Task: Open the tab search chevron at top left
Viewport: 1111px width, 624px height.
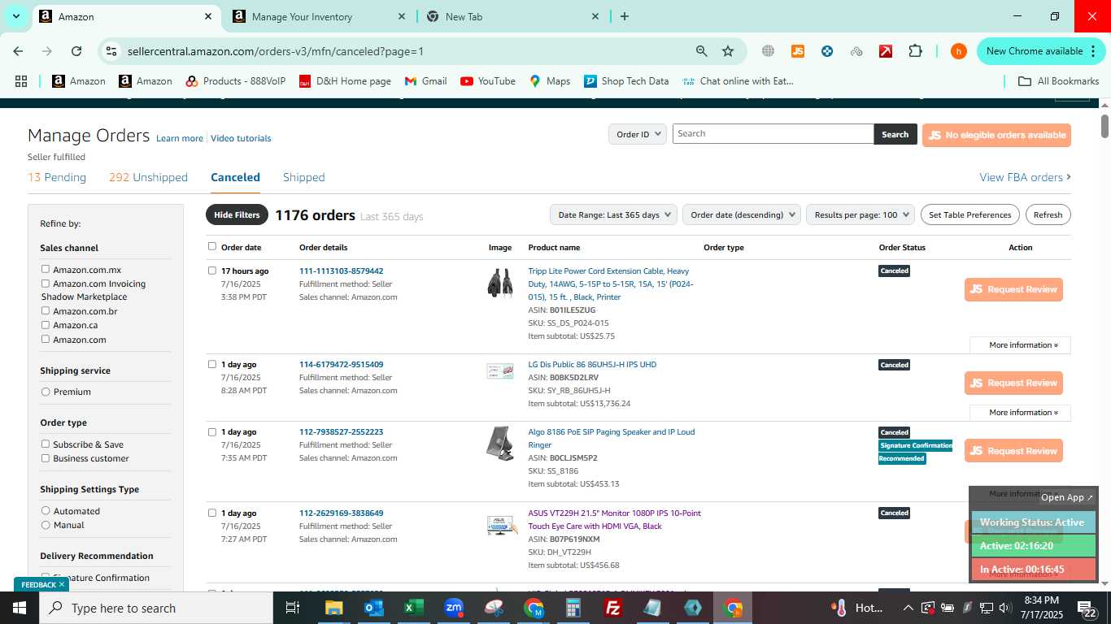Action: 15,16
